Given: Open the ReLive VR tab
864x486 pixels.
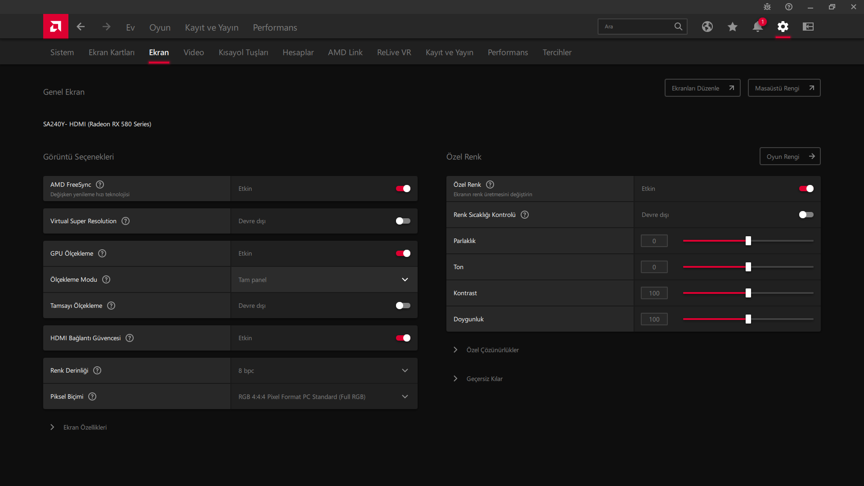Looking at the screenshot, I should pos(394,52).
